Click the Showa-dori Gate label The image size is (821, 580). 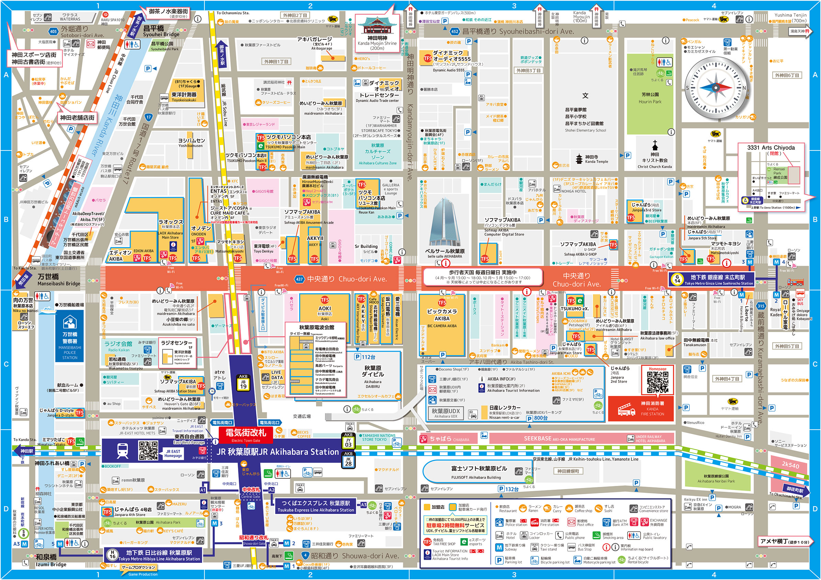click(254, 544)
